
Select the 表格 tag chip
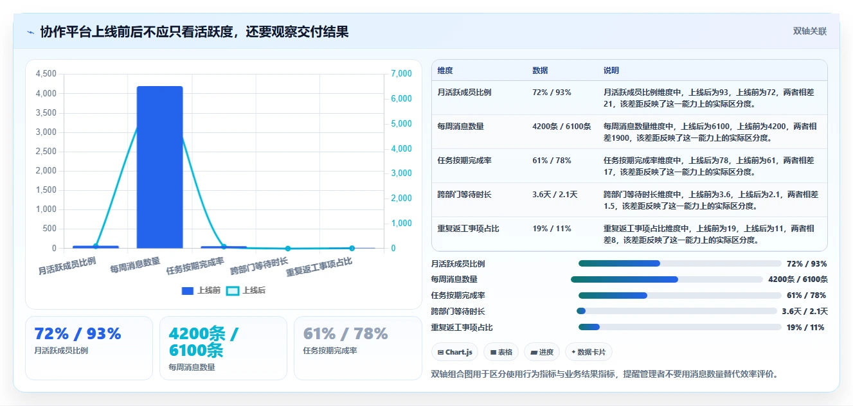(x=501, y=352)
